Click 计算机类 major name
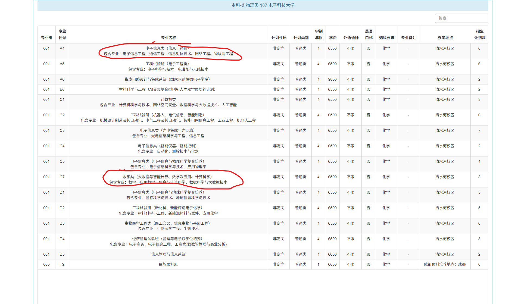512x304 pixels. click(168, 99)
